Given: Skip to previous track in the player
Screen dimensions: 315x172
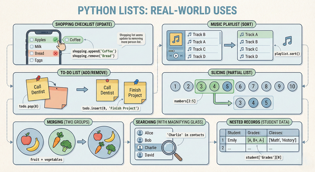Looking at the screenshot, I should 171,56.
